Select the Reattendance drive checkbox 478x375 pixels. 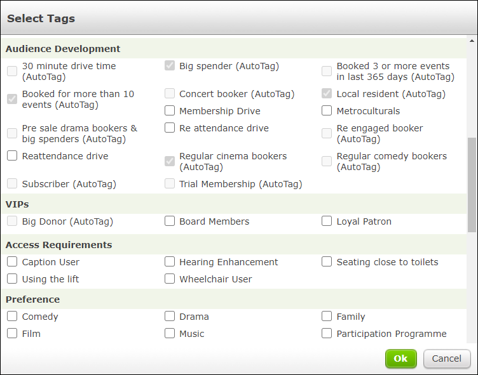[12, 155]
